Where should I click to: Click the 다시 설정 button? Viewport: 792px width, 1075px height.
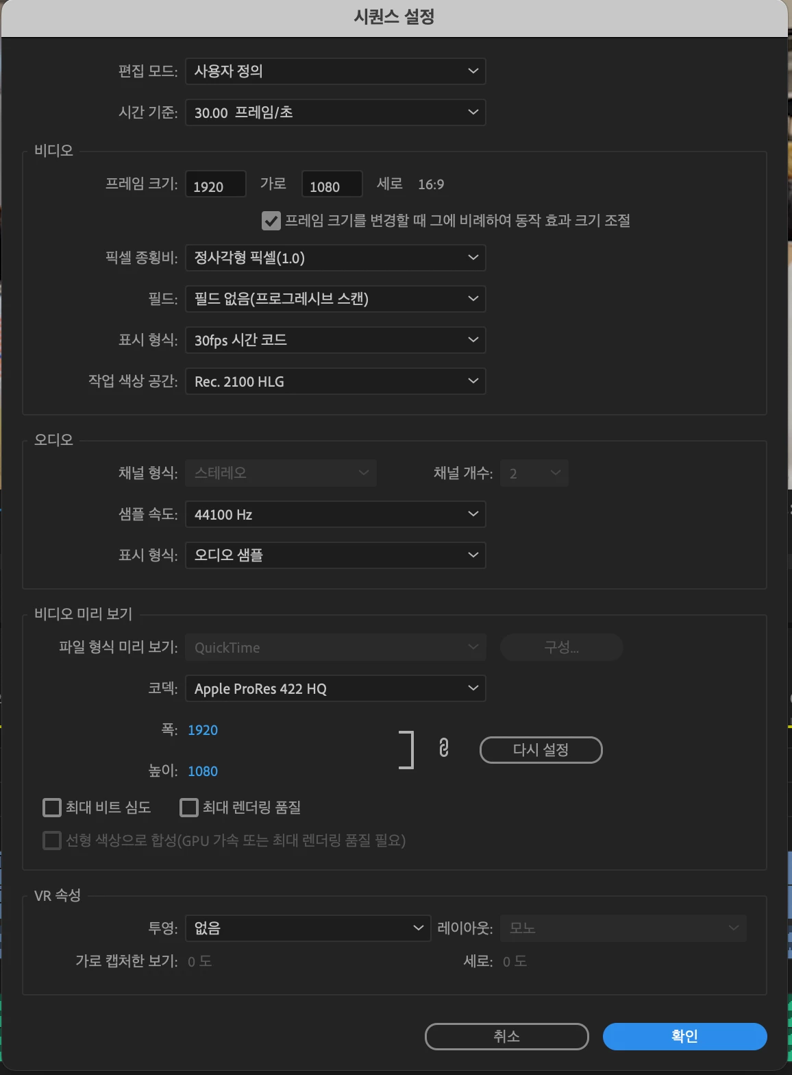pyautogui.click(x=541, y=750)
